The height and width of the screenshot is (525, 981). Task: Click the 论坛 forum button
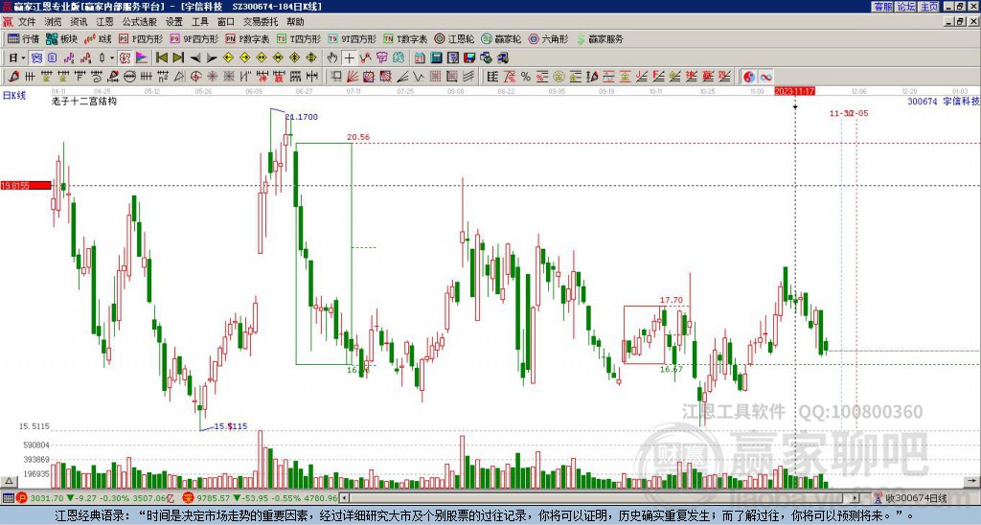(x=906, y=7)
